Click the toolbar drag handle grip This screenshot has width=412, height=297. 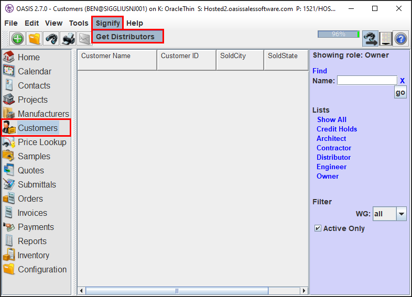pos(5,39)
